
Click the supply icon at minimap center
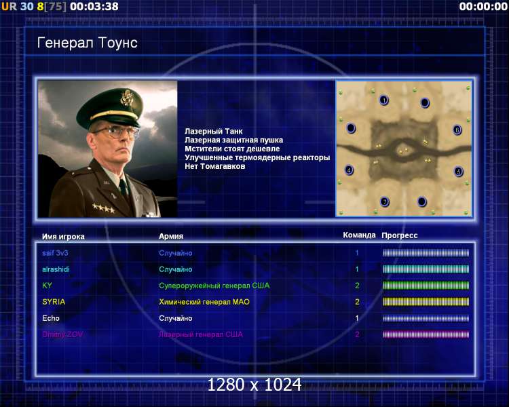(x=403, y=151)
